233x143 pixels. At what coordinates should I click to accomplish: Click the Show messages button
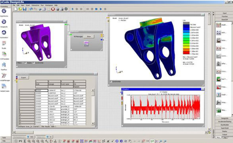(89, 36)
